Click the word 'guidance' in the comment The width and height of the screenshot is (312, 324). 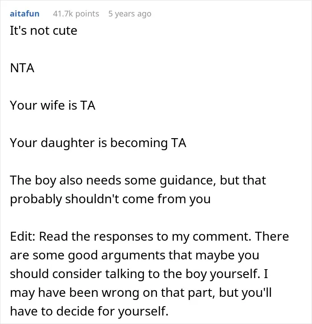coord(188,181)
